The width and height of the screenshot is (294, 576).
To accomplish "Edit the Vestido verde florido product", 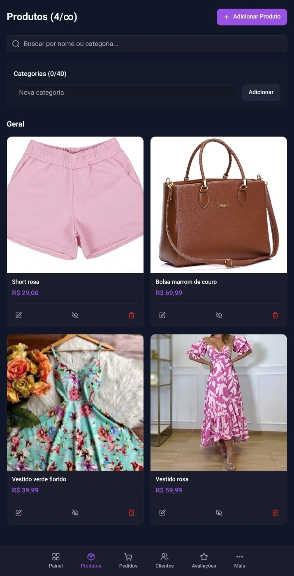I will [x=19, y=513].
